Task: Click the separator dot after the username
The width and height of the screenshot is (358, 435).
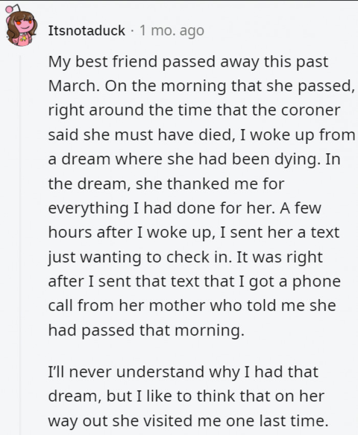Action: (x=132, y=31)
